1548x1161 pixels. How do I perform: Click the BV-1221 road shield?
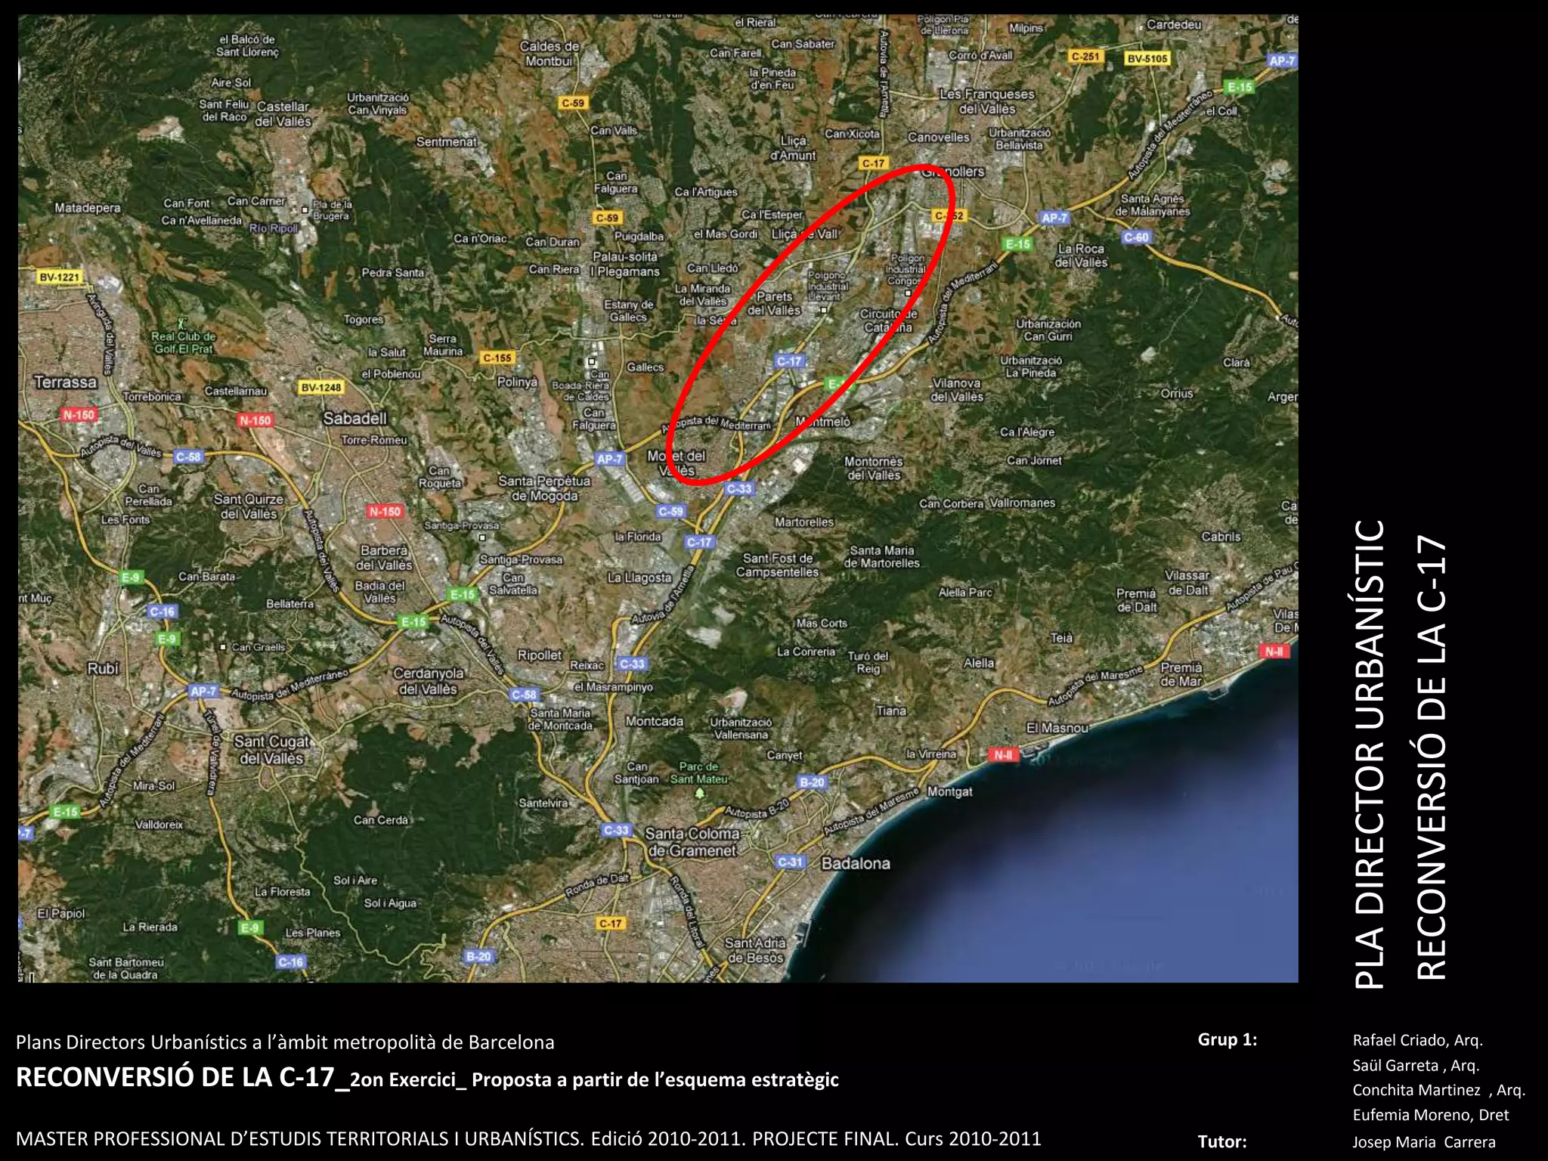pyautogui.click(x=59, y=277)
